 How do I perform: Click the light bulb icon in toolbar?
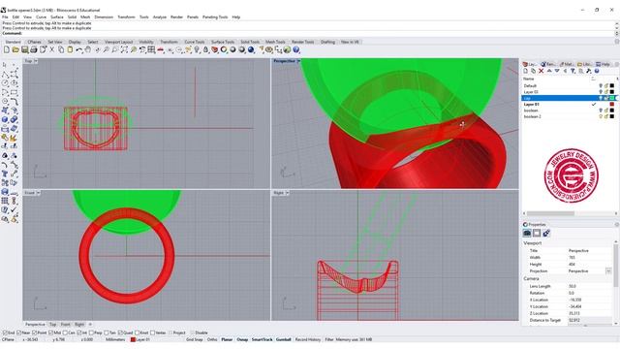[197, 49]
